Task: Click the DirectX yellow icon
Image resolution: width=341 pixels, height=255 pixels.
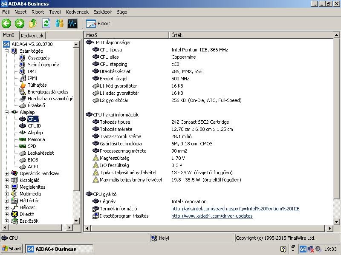Action: (14, 214)
